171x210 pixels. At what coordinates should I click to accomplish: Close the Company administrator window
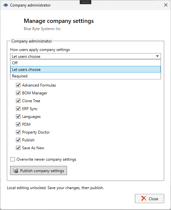pos(166,5)
